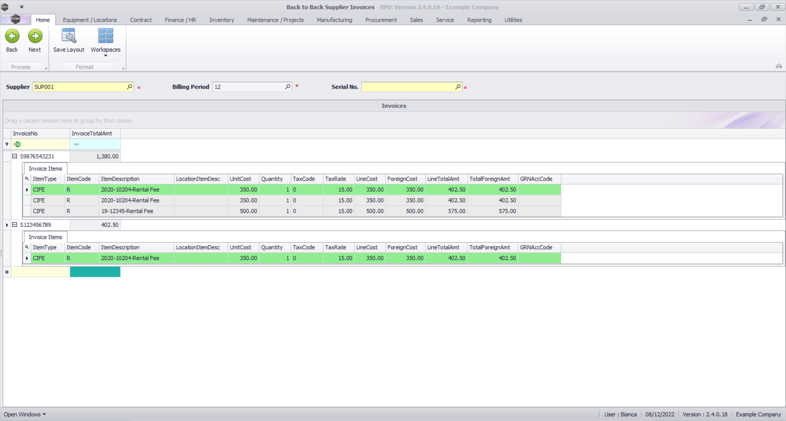The height and width of the screenshot is (421, 786).
Task: Click ItemDescription header in first items grid
Action: click(136, 179)
